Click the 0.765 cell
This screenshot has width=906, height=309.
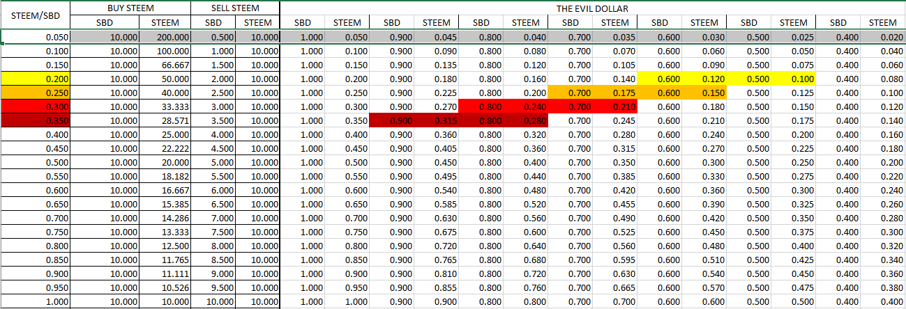point(437,260)
